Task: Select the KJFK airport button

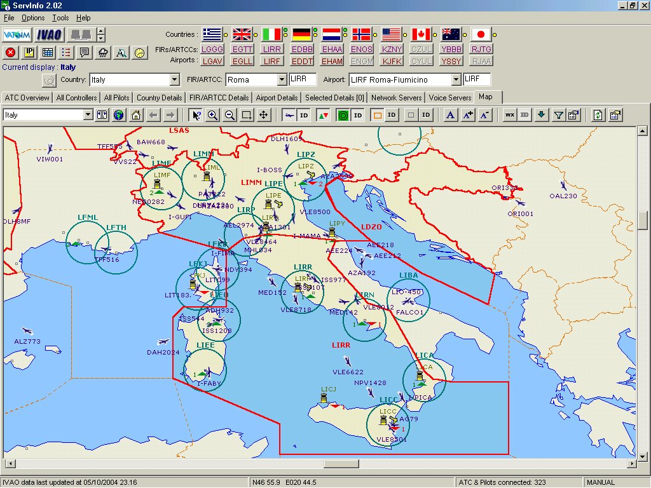Action: click(392, 61)
